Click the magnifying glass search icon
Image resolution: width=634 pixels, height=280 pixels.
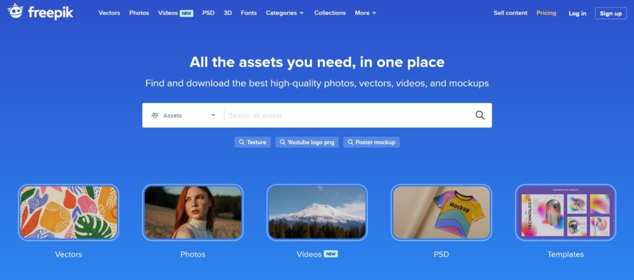[x=480, y=116]
